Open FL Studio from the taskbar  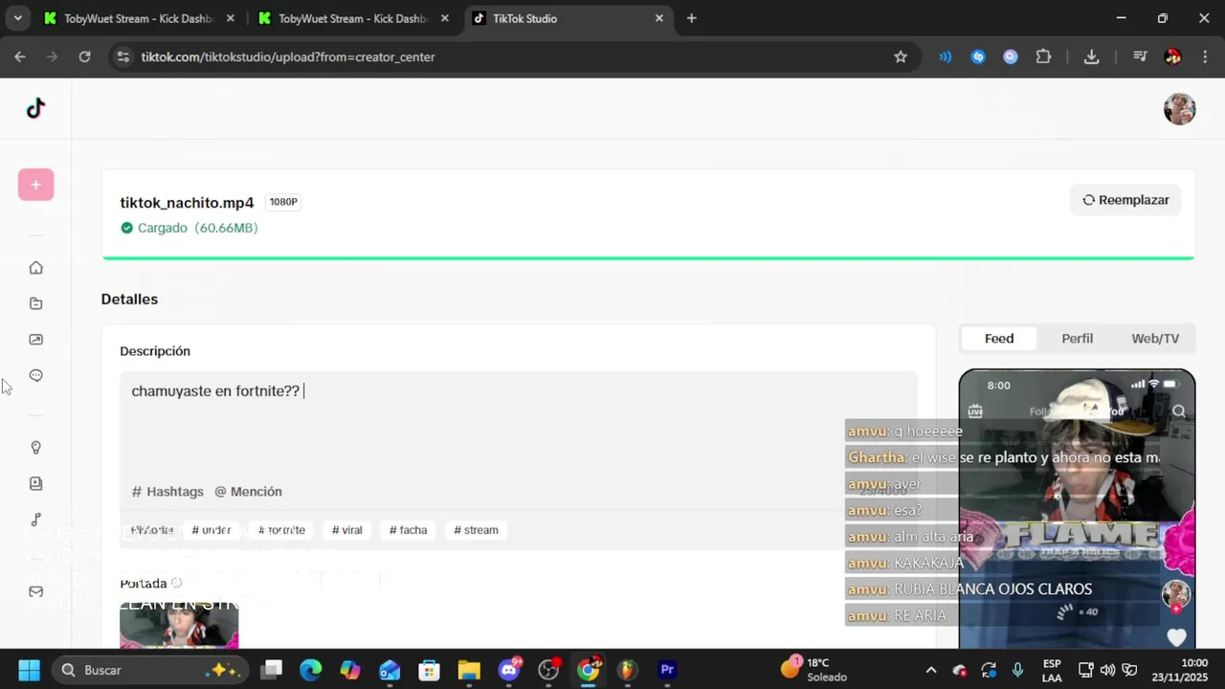pos(627,670)
